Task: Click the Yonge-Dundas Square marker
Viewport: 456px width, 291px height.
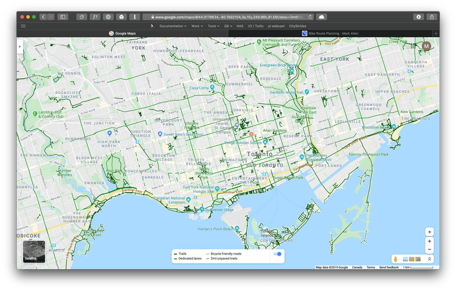Action: pyautogui.click(x=265, y=142)
